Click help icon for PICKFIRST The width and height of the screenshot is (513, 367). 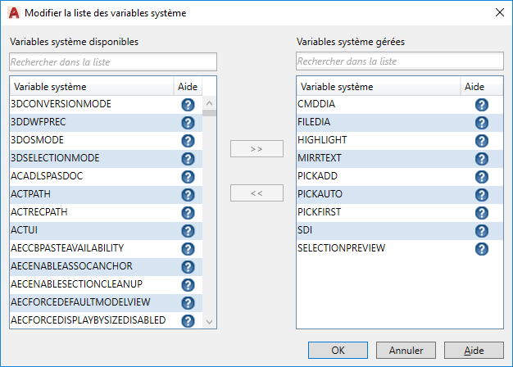click(x=481, y=213)
